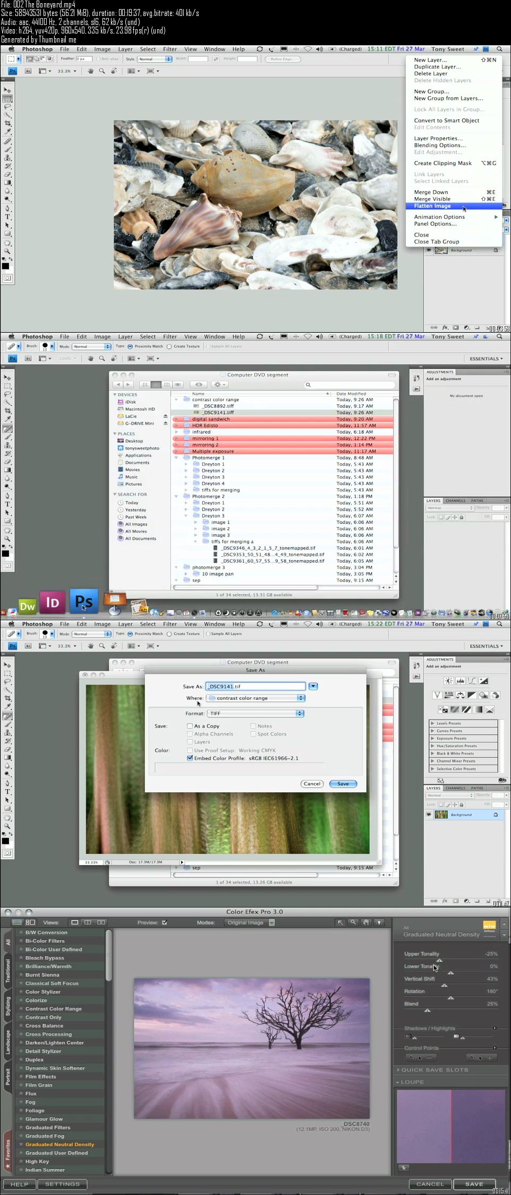Switch to the Stylizing tab in Color Efex Pro
This screenshot has height=1195, width=511.
click(8, 1006)
